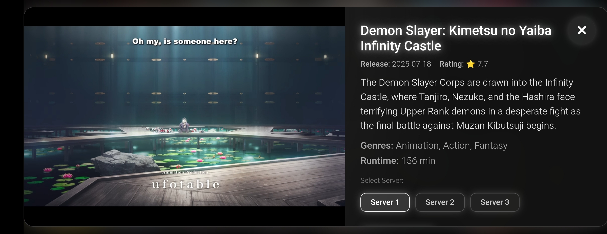
Task: Click the 7.7 rating value
Action: click(483, 64)
